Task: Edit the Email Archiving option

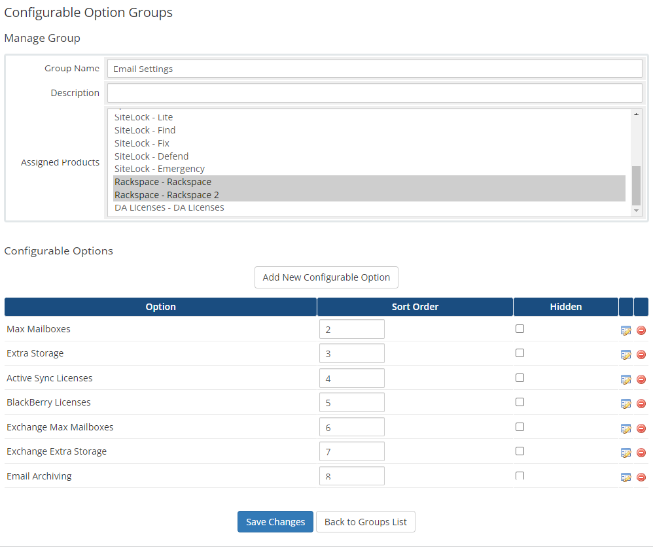Action: pyautogui.click(x=626, y=478)
